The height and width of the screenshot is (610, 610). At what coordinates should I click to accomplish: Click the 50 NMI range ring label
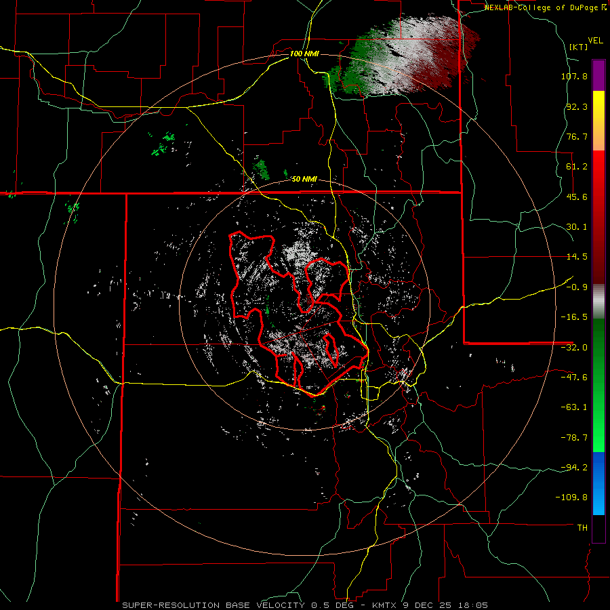(304, 179)
